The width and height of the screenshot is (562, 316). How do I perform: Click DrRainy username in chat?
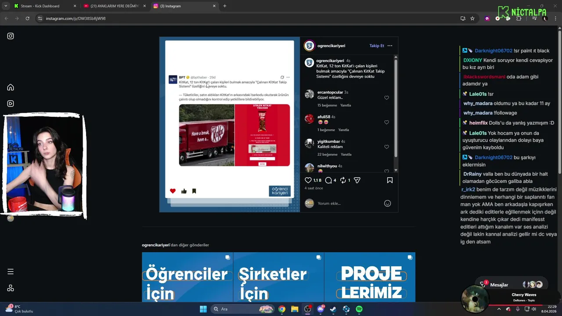pyautogui.click(x=472, y=174)
